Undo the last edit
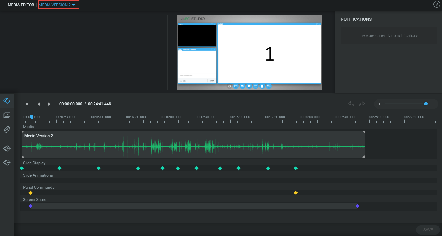Screen dimensions: 442x236 pos(351,104)
